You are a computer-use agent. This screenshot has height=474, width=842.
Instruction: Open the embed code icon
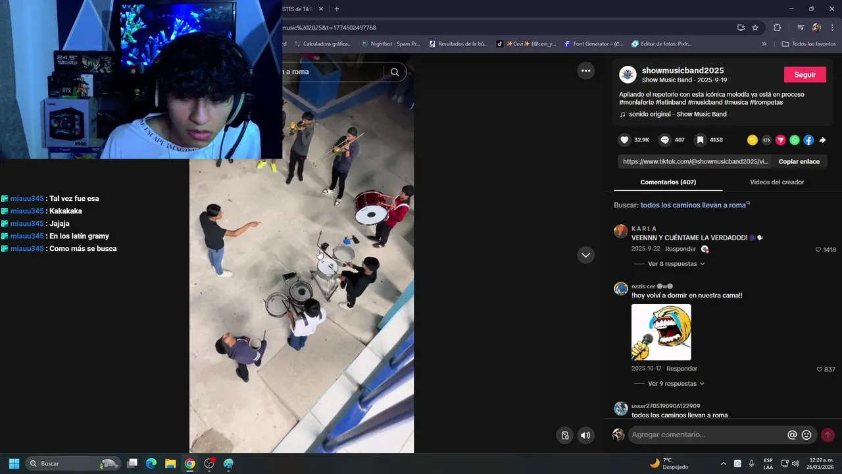coord(766,140)
